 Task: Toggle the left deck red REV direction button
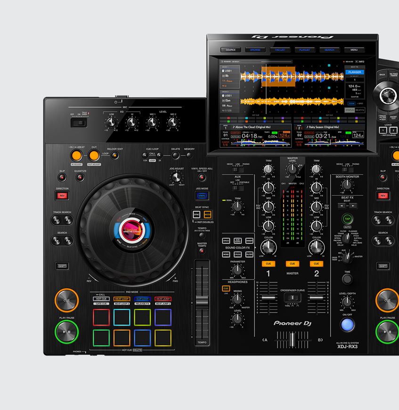coord(62,196)
